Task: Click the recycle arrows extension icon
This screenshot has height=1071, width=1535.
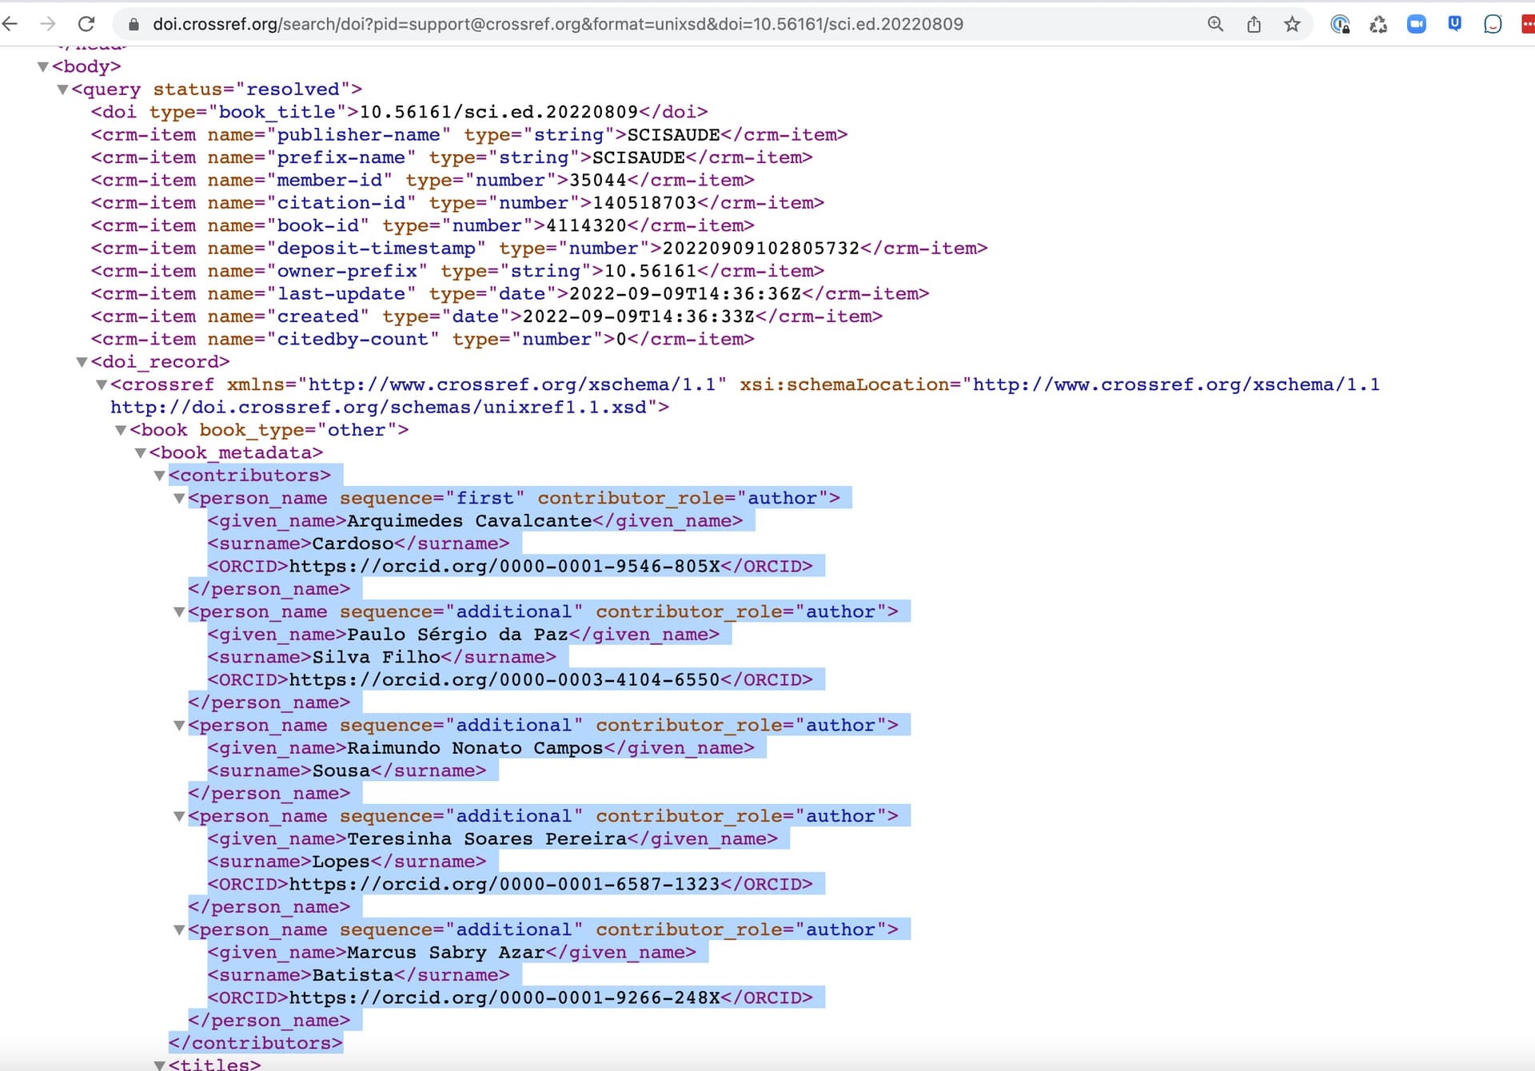Action: [x=1378, y=24]
